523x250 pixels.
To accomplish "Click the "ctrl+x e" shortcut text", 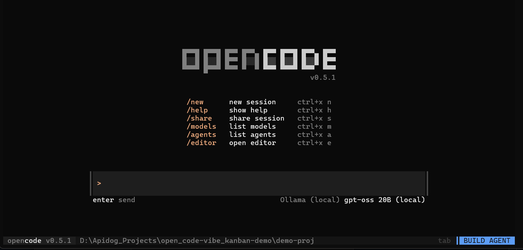I will [314, 143].
